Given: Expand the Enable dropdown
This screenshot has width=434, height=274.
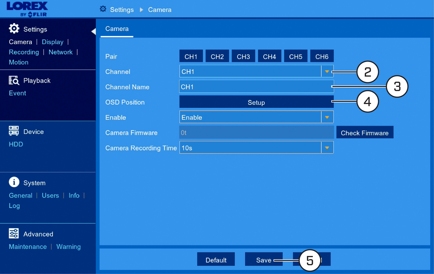Looking at the screenshot, I should pyautogui.click(x=256, y=117).
